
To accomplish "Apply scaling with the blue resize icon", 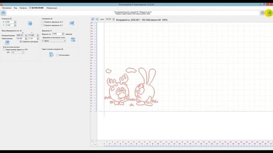I will pos(7,42).
